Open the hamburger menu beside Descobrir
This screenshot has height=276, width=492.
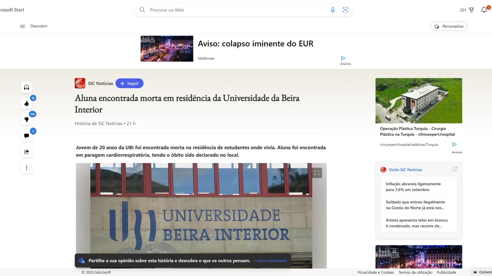pos(22,26)
